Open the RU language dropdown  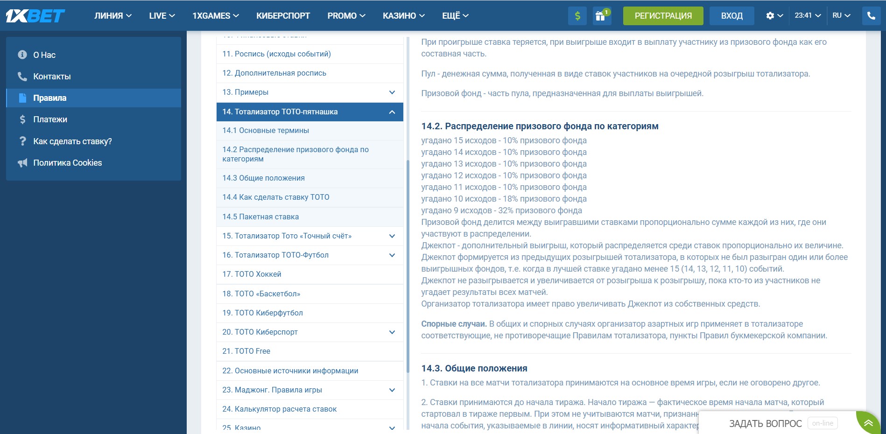[x=841, y=16]
